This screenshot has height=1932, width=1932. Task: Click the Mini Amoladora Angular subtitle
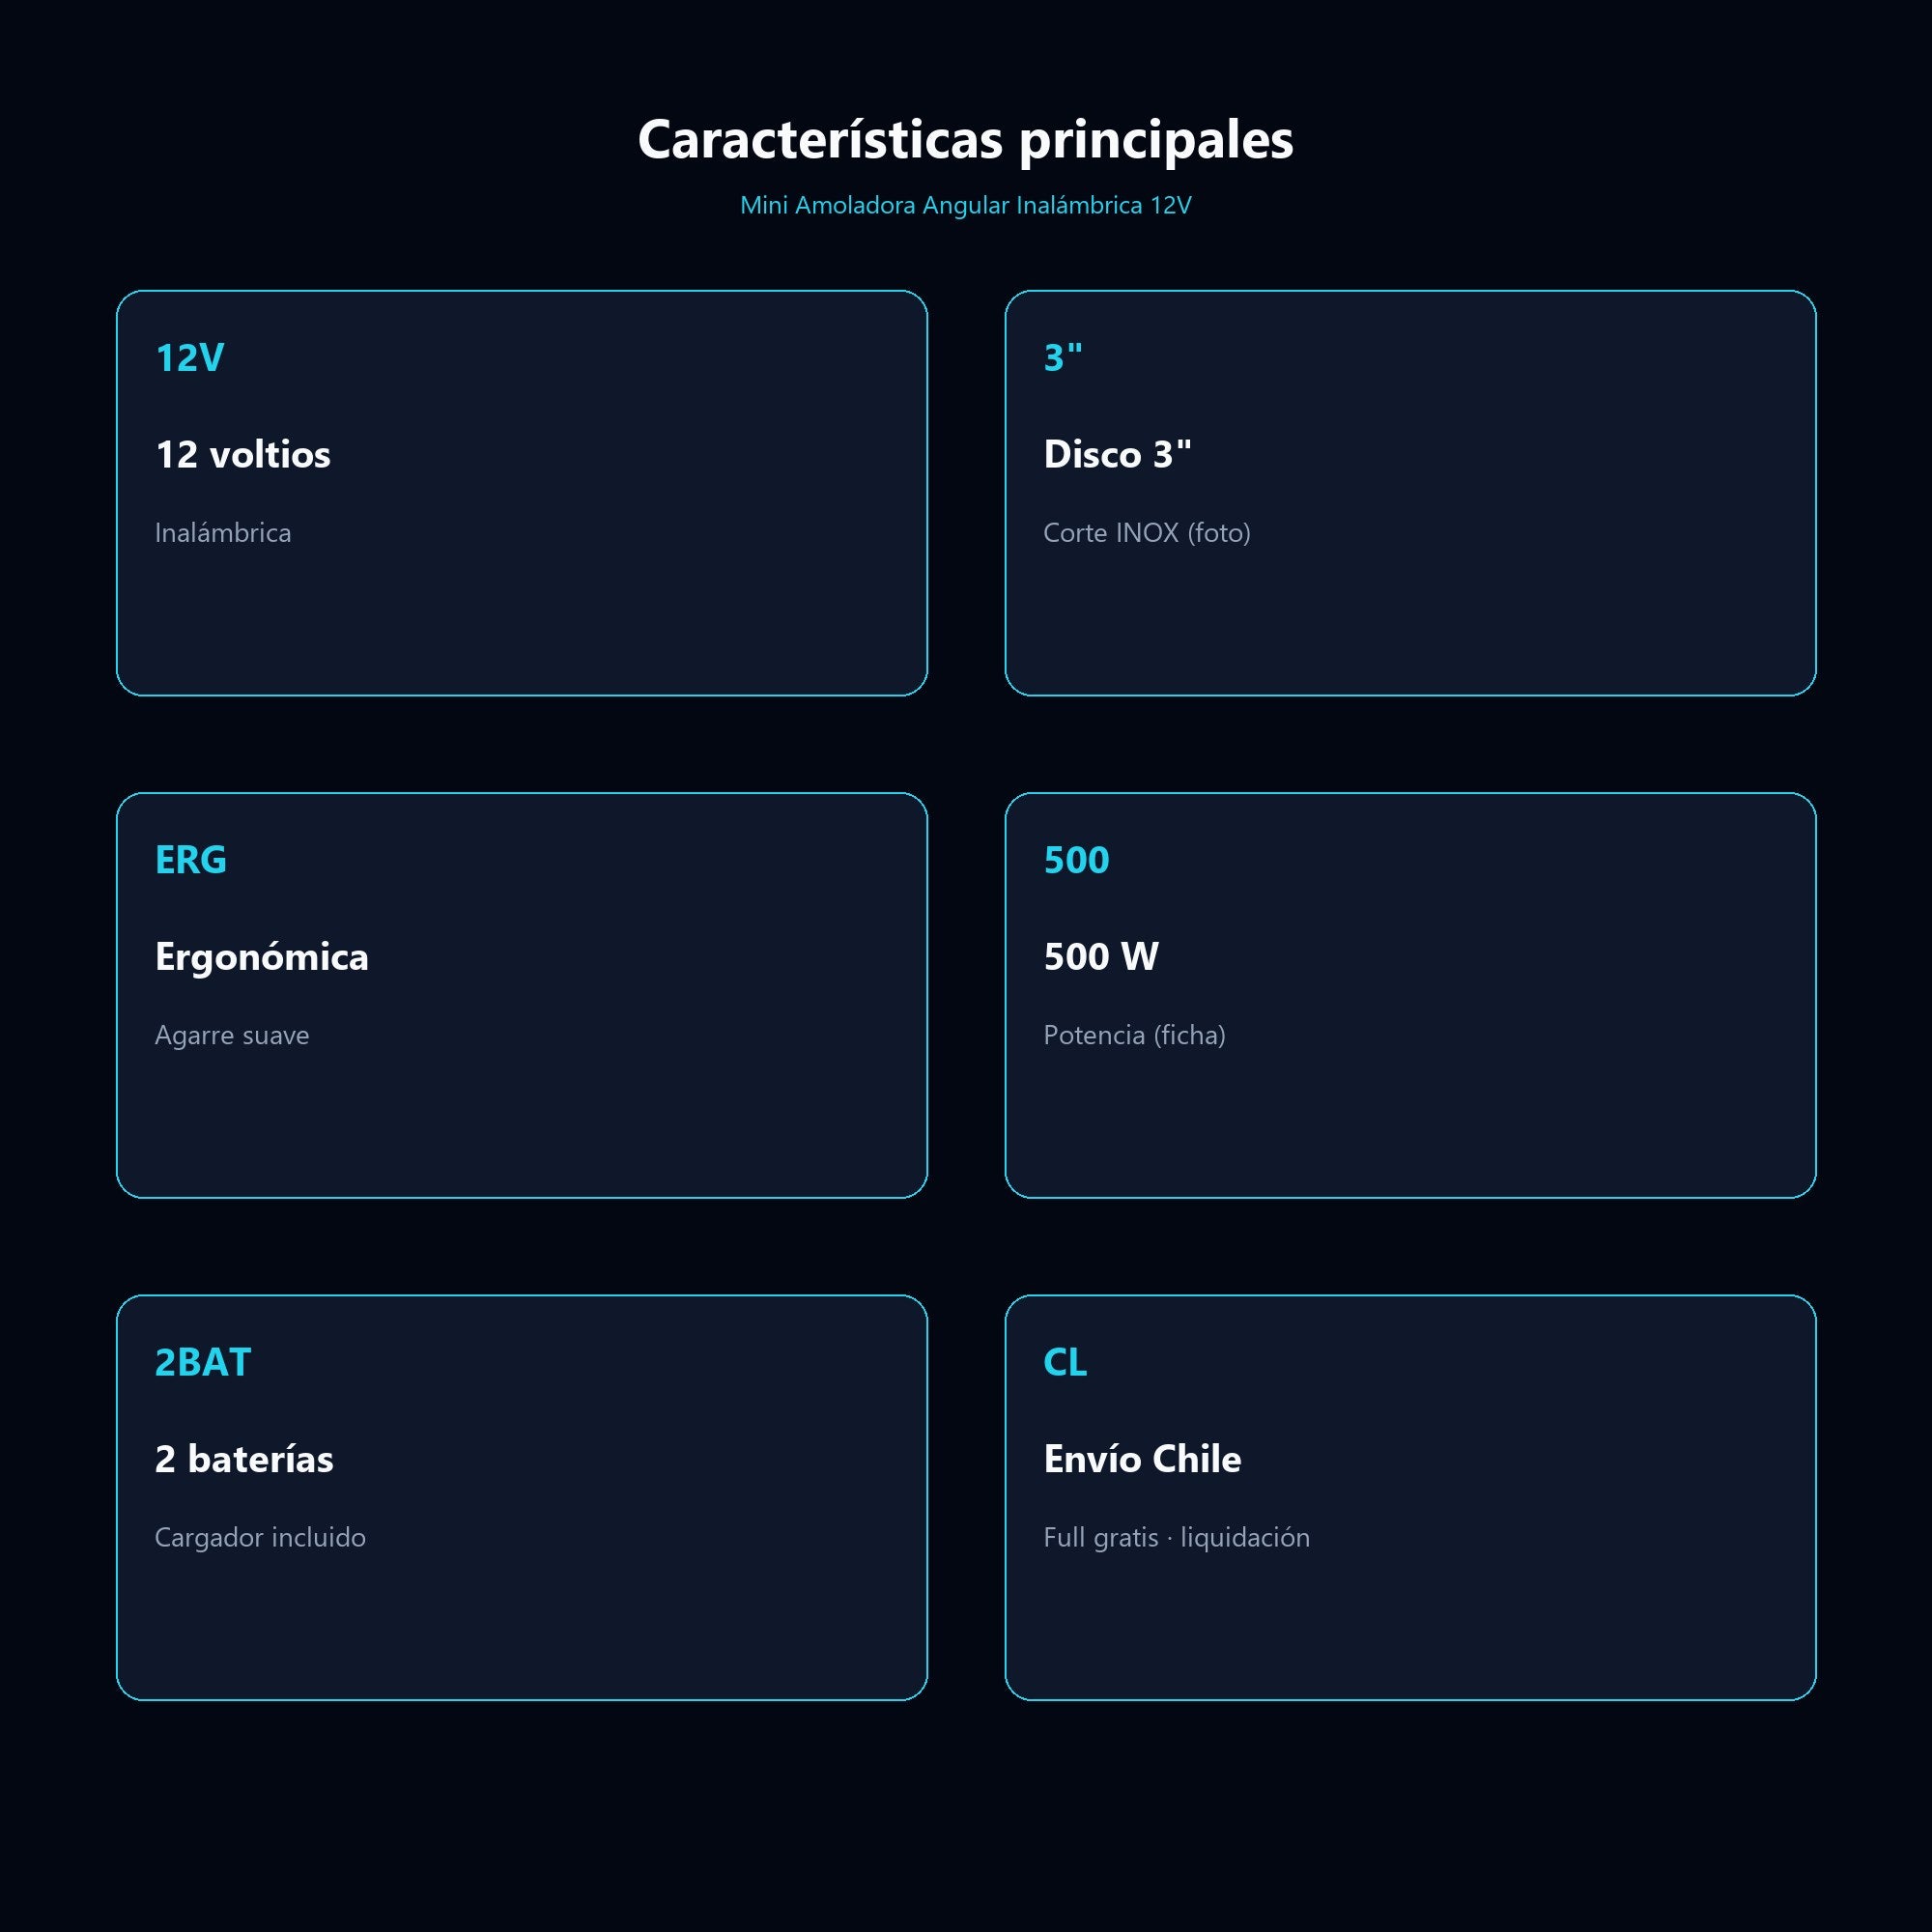pyautogui.click(x=966, y=205)
